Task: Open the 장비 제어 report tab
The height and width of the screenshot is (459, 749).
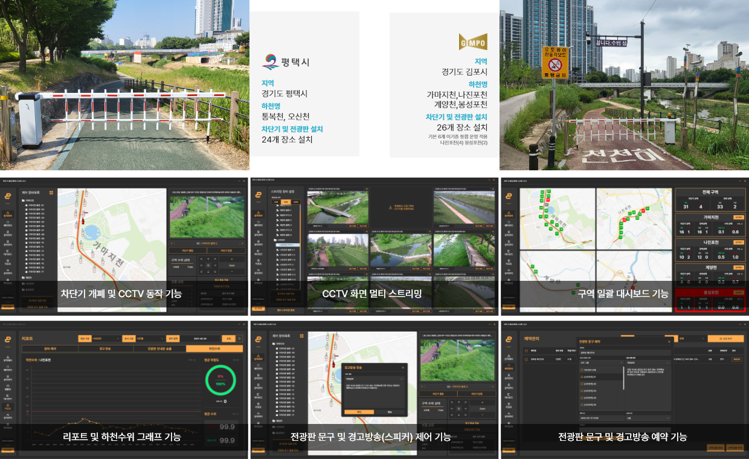Action: coord(50,349)
